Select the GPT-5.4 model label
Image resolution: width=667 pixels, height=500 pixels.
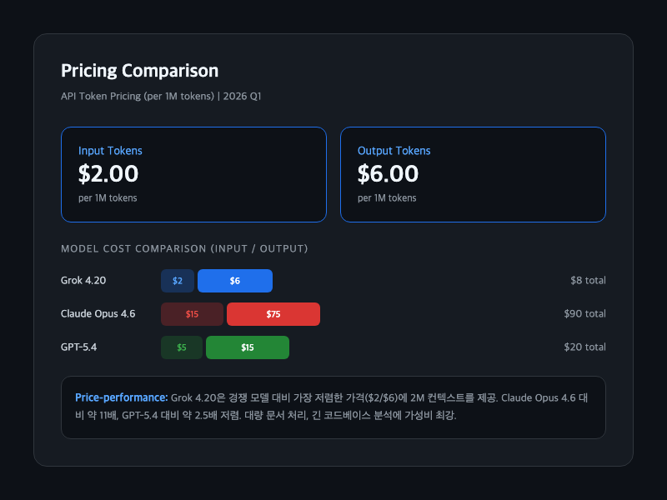(79, 347)
